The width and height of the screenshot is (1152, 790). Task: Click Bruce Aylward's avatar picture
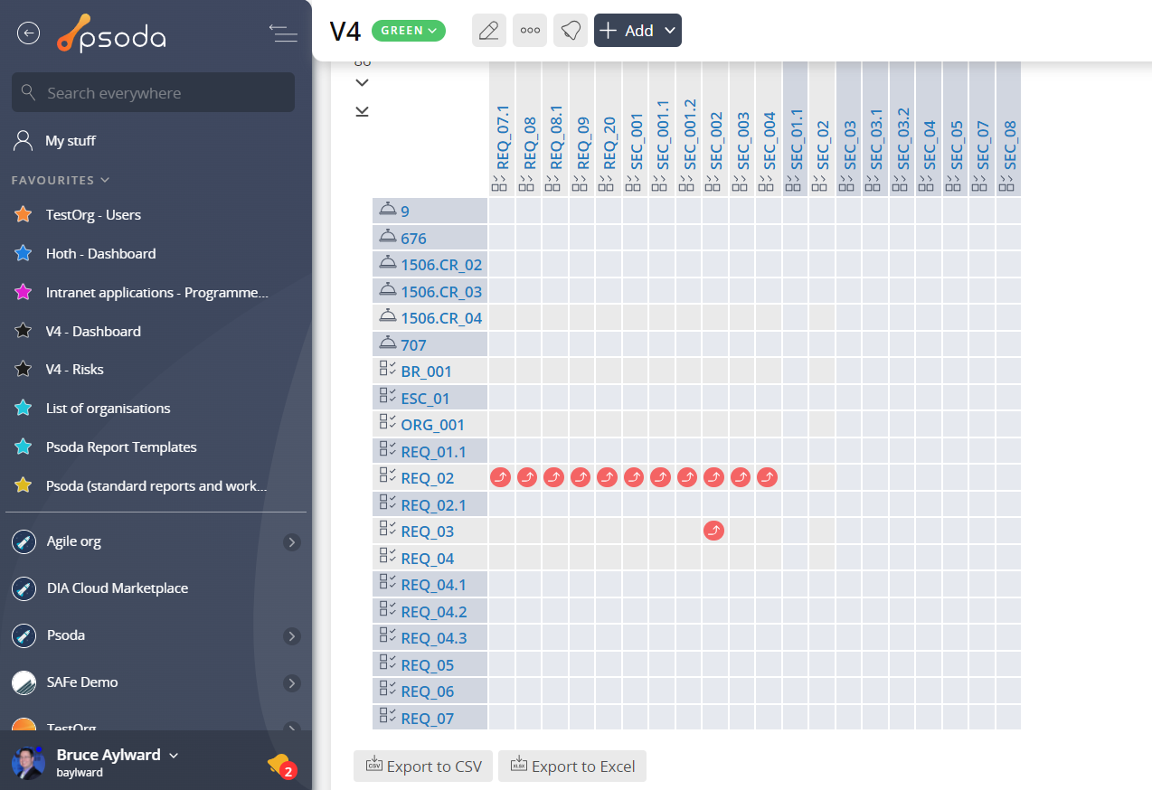click(x=28, y=763)
